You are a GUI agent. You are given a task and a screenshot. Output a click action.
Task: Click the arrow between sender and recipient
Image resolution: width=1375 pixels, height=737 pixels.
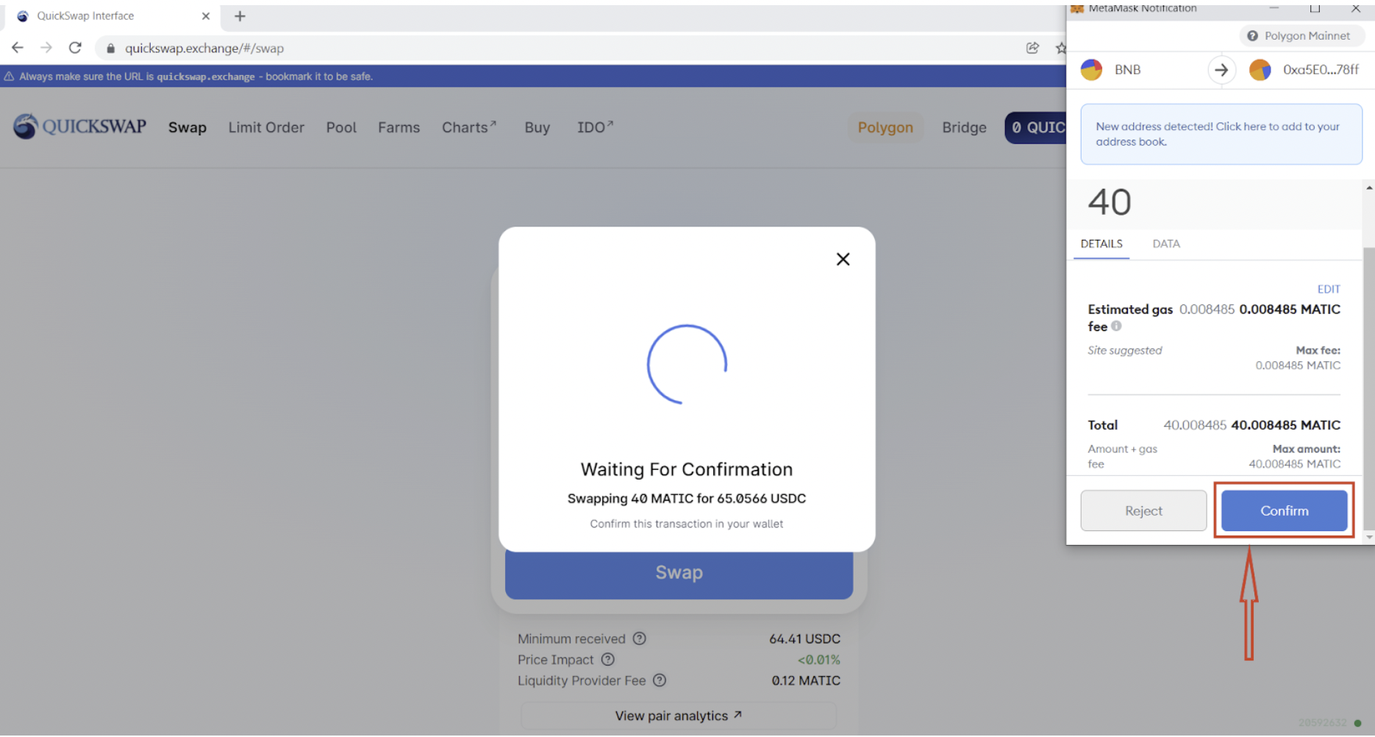(x=1221, y=70)
